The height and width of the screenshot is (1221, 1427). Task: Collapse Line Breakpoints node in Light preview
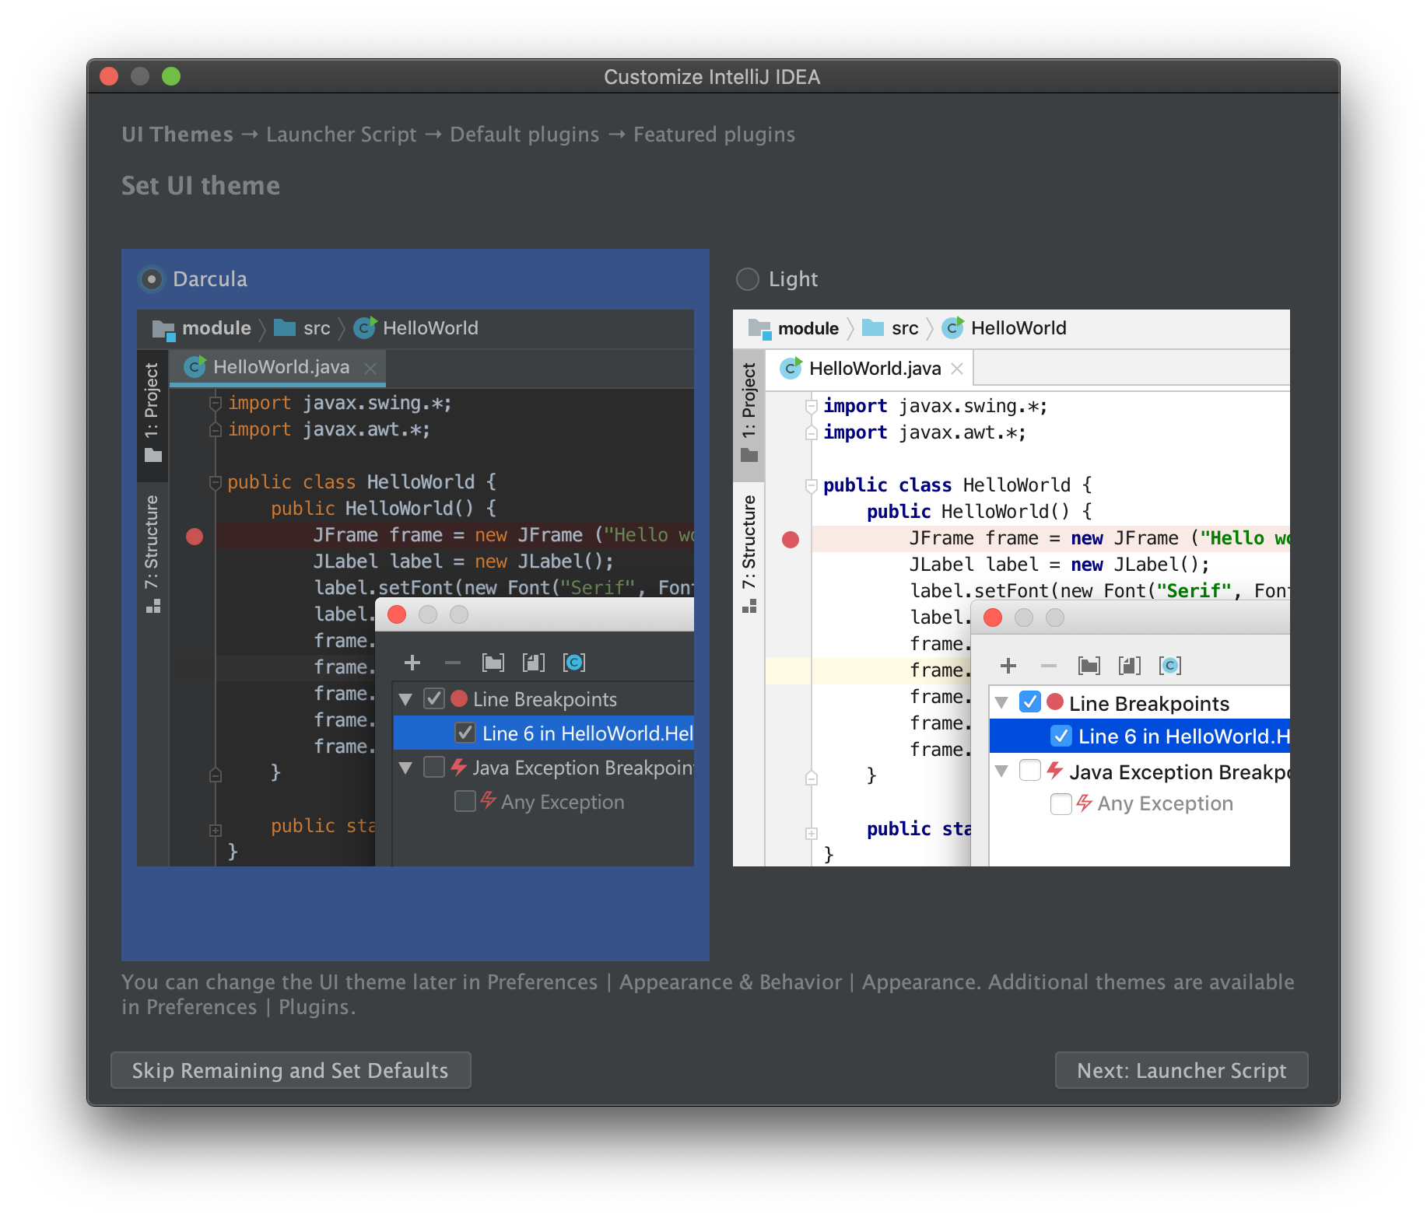(x=1002, y=703)
